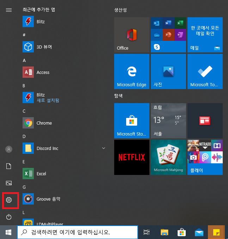Click the letter E section header
Screen dimensions: 228x239
pos(24,162)
